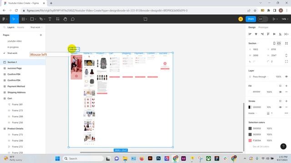The height and width of the screenshot is (163, 291).
Task: Select the Rectangle shape tool
Action: tap(32, 19)
